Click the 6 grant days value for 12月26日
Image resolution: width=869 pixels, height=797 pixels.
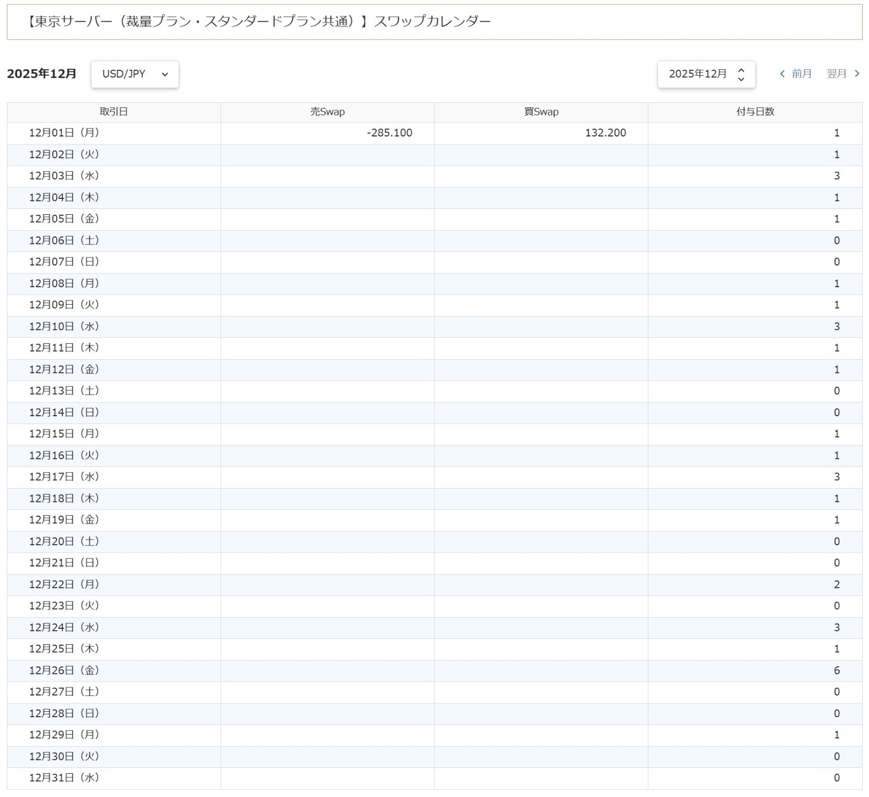click(x=837, y=671)
